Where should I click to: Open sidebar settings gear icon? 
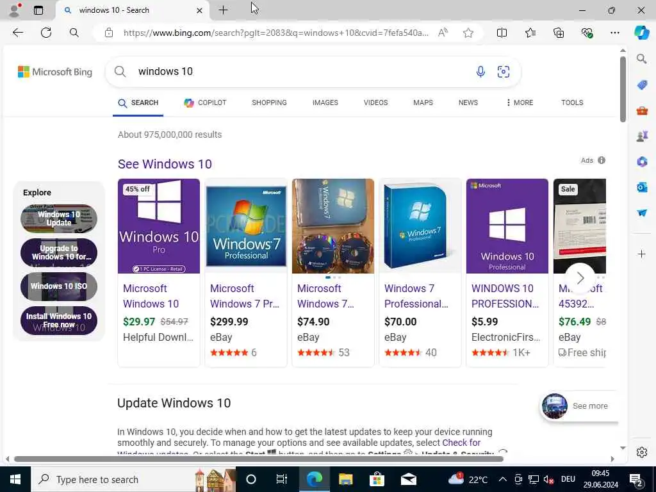(x=642, y=452)
